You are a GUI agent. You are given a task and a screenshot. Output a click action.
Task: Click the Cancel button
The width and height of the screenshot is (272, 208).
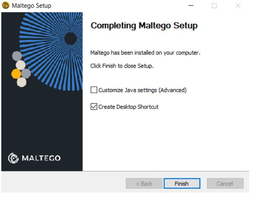click(225, 184)
